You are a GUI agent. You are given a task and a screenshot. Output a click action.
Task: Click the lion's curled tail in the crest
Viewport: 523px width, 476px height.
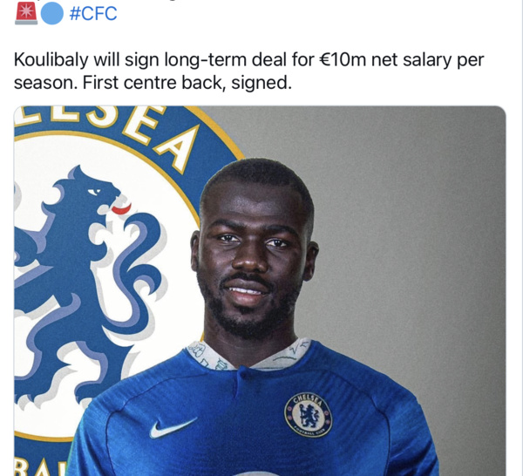point(140,267)
